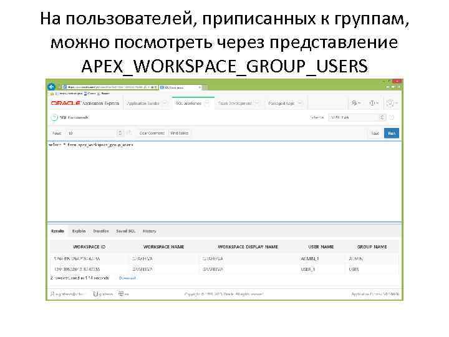This screenshot has width=449, height=337.
Task: Switch to the Explain tab
Action: click(79, 231)
